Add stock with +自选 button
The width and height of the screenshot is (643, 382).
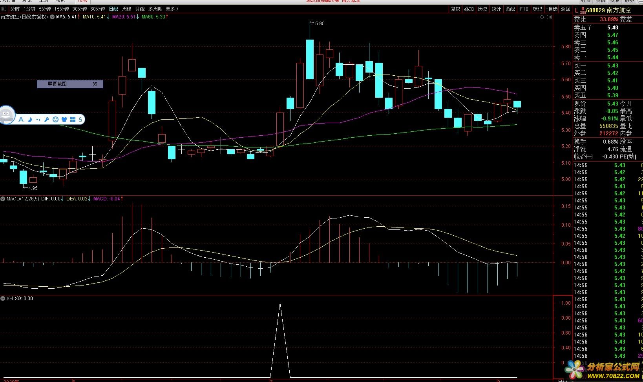(552, 9)
